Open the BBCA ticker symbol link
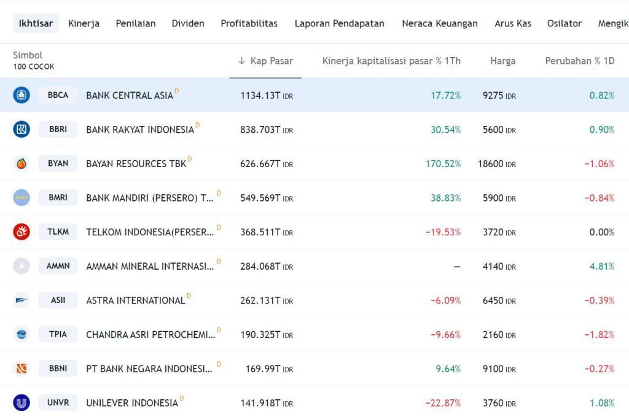 pyautogui.click(x=58, y=95)
